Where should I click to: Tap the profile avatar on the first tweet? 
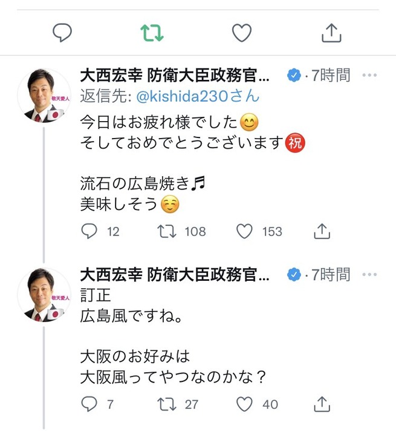click(44, 96)
